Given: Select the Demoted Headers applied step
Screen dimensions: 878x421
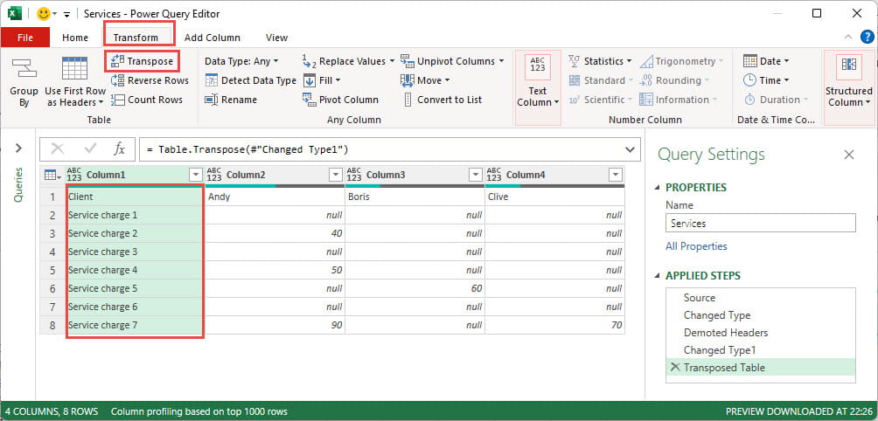Looking at the screenshot, I should [x=725, y=333].
